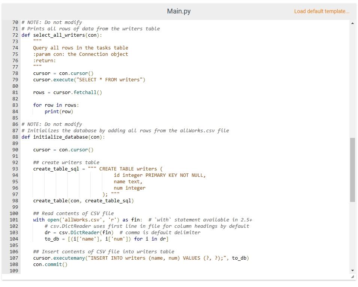Click the 'create_table_sql = """ CREATE TABLE writers (' line
Image resolution: width=358 pixels, height=287 pixels.
(x=98, y=169)
